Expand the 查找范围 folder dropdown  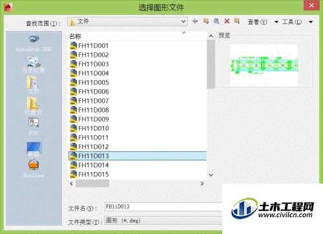point(183,21)
